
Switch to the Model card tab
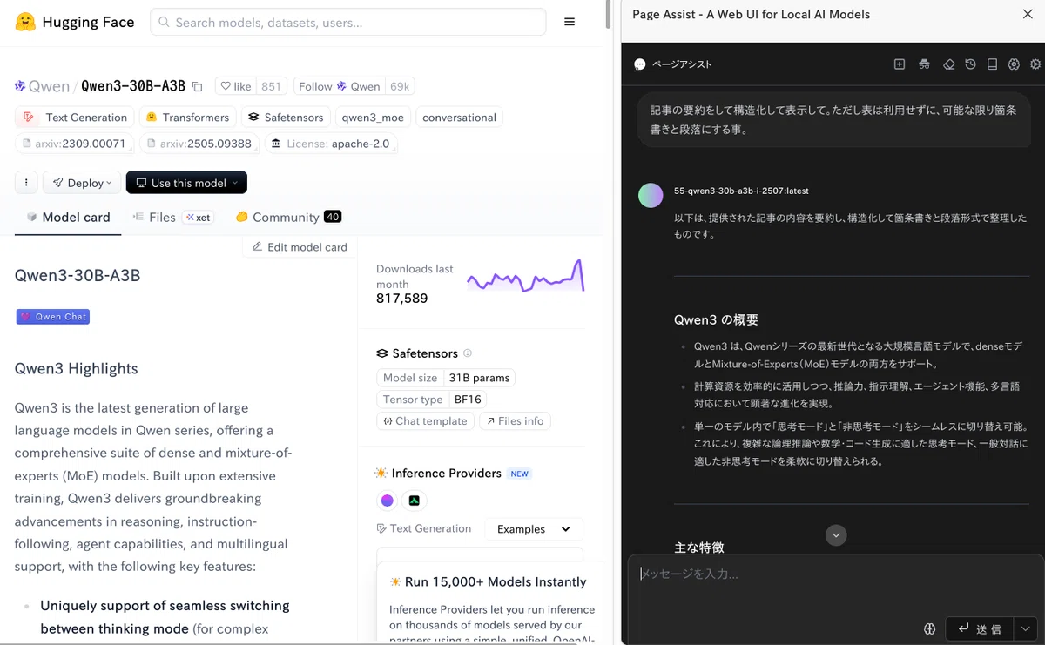coord(68,218)
